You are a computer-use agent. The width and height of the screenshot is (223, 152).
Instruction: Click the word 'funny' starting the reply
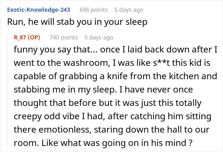coord(26,50)
